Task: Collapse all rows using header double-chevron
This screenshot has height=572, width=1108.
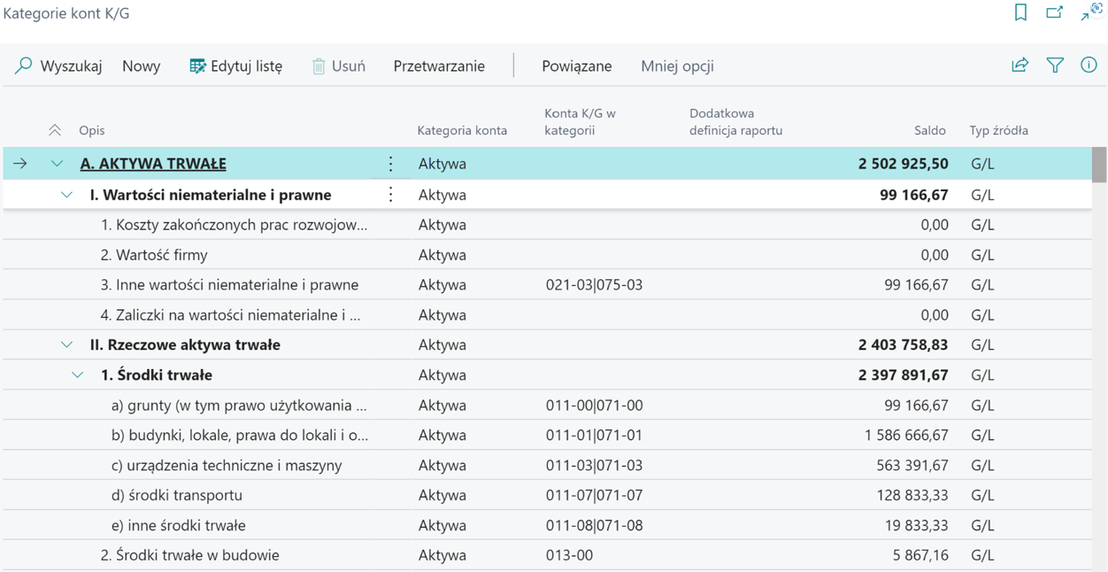Action: pyautogui.click(x=55, y=130)
